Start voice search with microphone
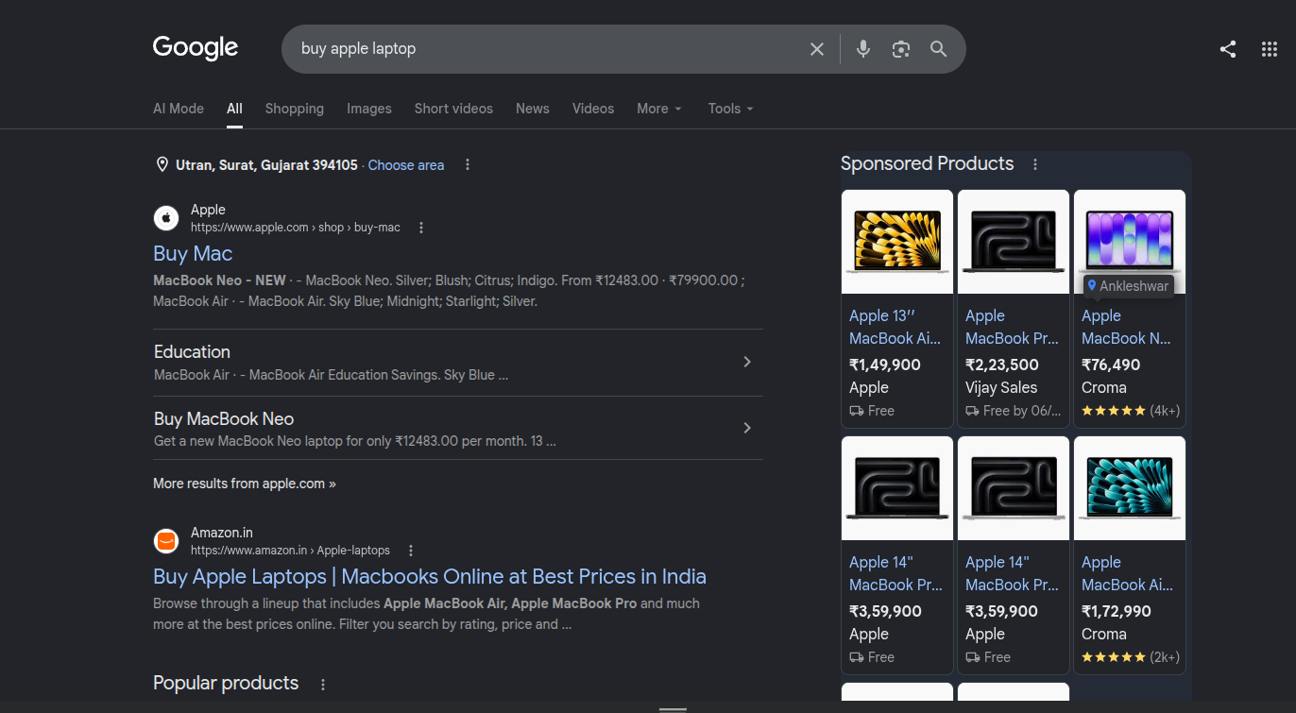 point(862,49)
